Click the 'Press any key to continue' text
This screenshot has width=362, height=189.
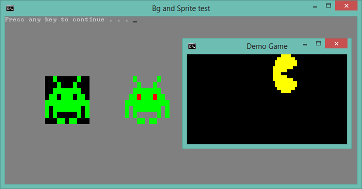[x=54, y=19]
